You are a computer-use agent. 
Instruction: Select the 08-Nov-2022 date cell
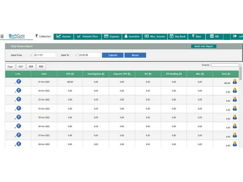tap(44, 144)
